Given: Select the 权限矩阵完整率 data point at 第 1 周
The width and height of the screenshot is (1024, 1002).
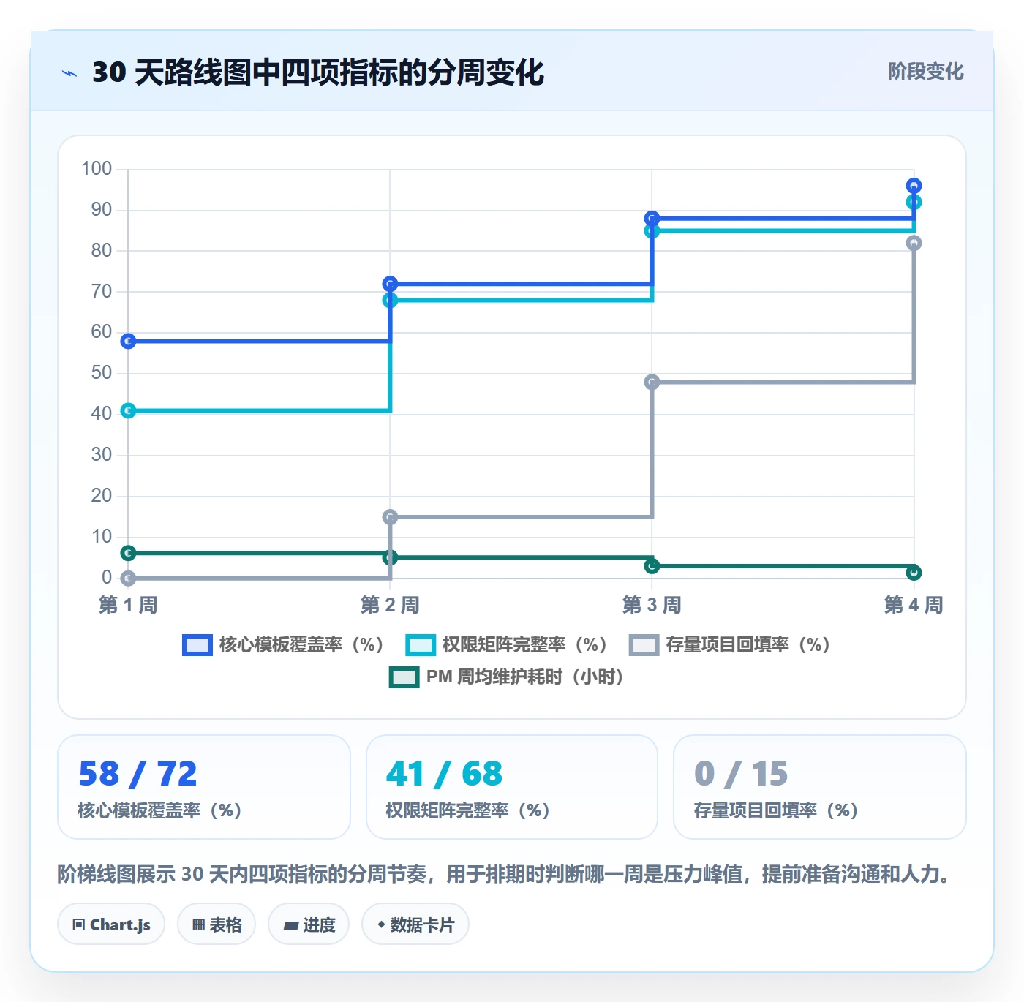Looking at the screenshot, I should coord(128,411).
